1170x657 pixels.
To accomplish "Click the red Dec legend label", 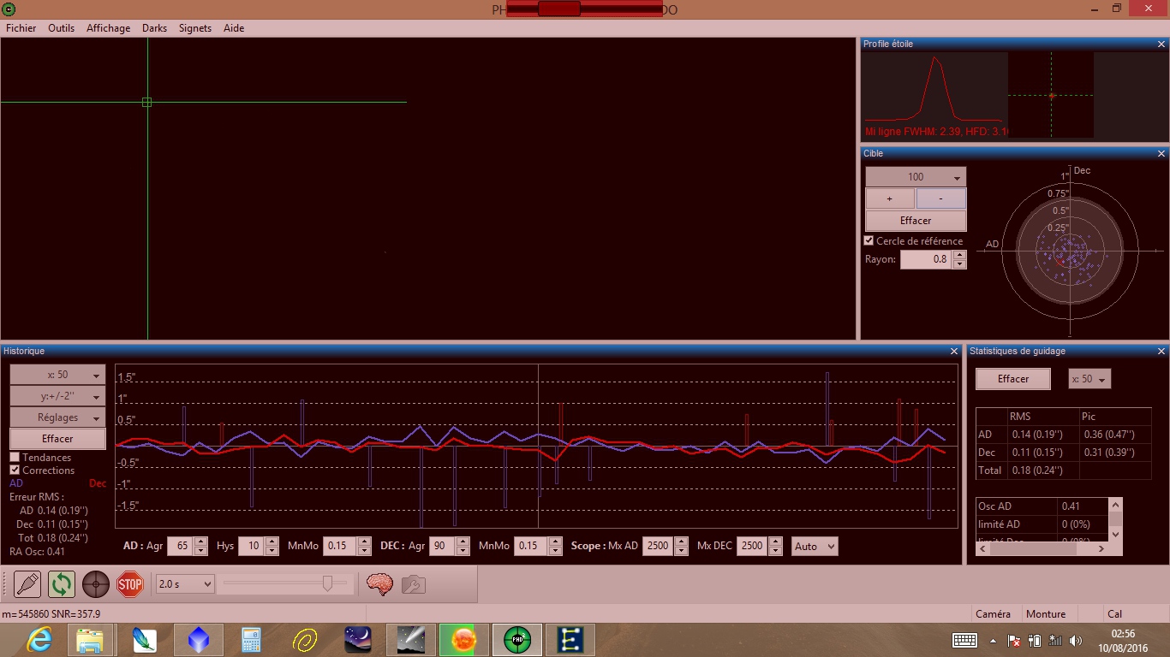I will pyautogui.click(x=98, y=483).
